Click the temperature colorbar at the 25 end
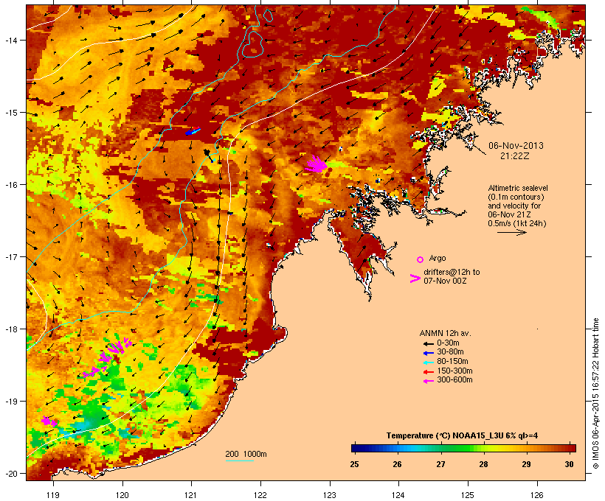The width and height of the screenshot is (605, 501). click(356, 448)
